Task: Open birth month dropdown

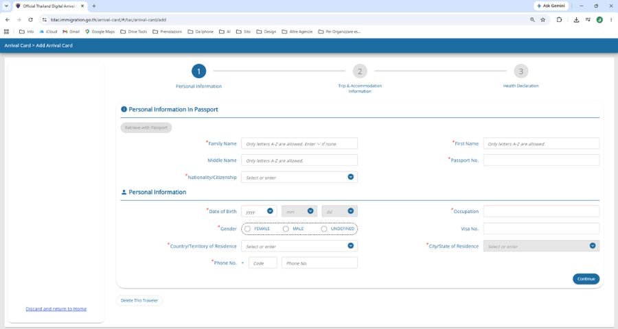Action: [299, 211]
